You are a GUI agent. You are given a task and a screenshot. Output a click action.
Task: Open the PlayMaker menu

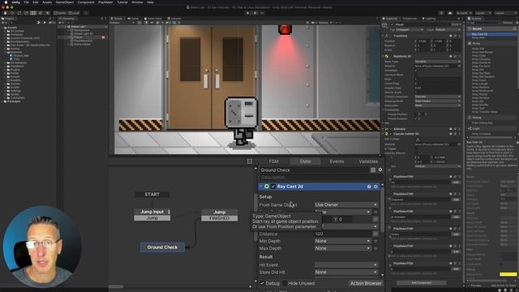click(105, 2)
